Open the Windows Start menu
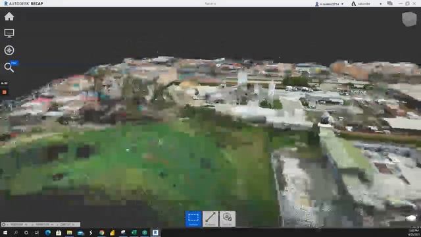Viewport: 421px width, 237px height. tap(5, 232)
